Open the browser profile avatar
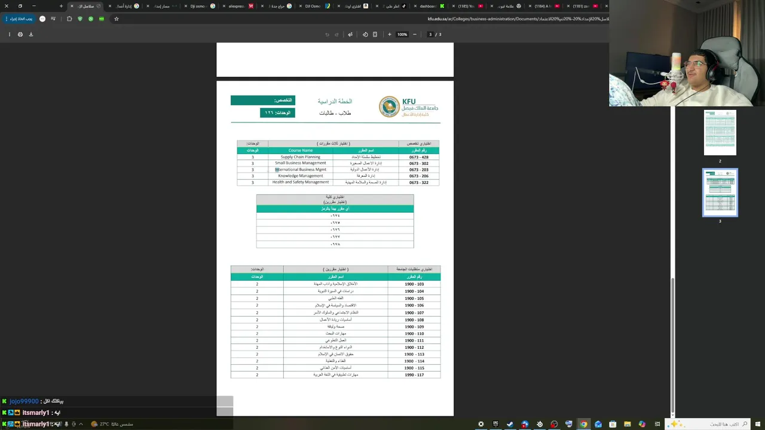The image size is (765, 430). pyautogui.click(x=42, y=19)
